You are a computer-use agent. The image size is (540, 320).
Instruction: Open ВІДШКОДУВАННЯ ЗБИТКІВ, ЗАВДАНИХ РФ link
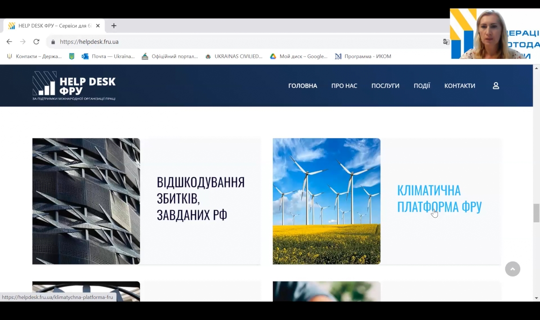[200, 199]
